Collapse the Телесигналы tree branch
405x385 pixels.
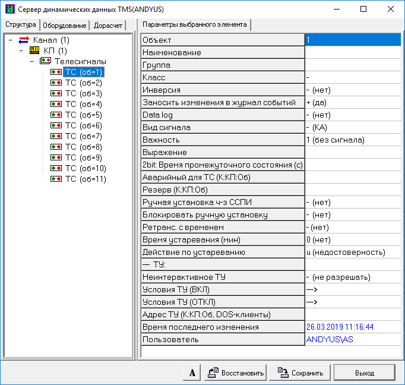pyautogui.click(x=32, y=62)
